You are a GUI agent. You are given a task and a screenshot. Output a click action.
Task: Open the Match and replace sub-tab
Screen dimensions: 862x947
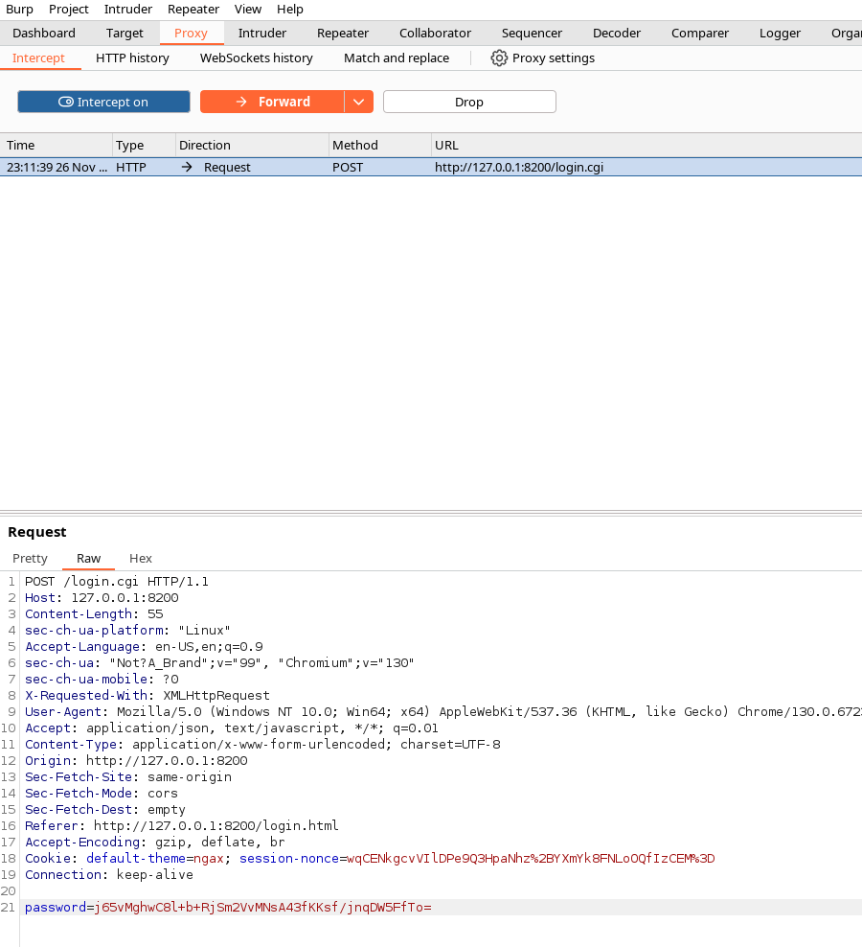click(397, 58)
